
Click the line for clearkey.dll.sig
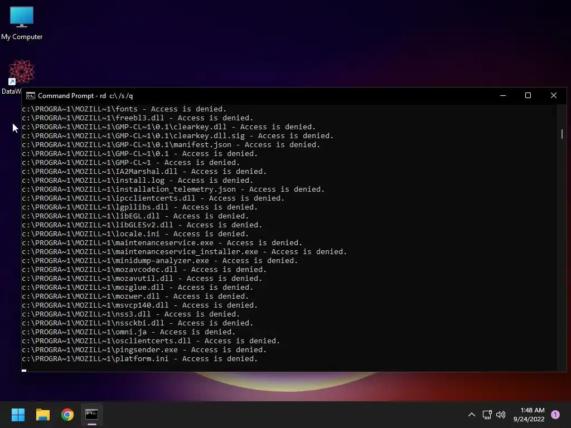point(178,136)
